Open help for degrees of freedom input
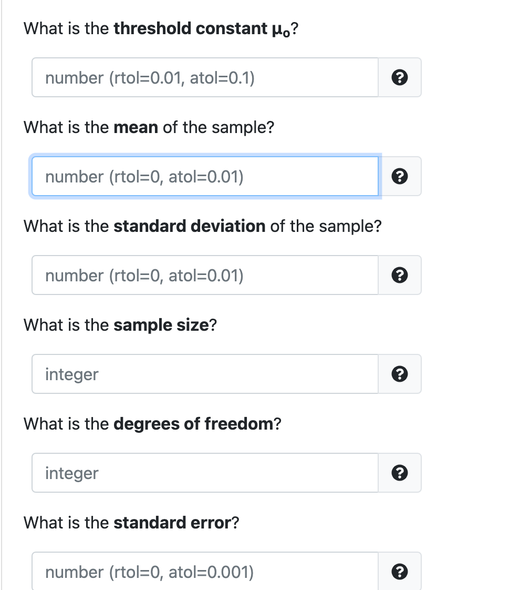 (x=399, y=473)
